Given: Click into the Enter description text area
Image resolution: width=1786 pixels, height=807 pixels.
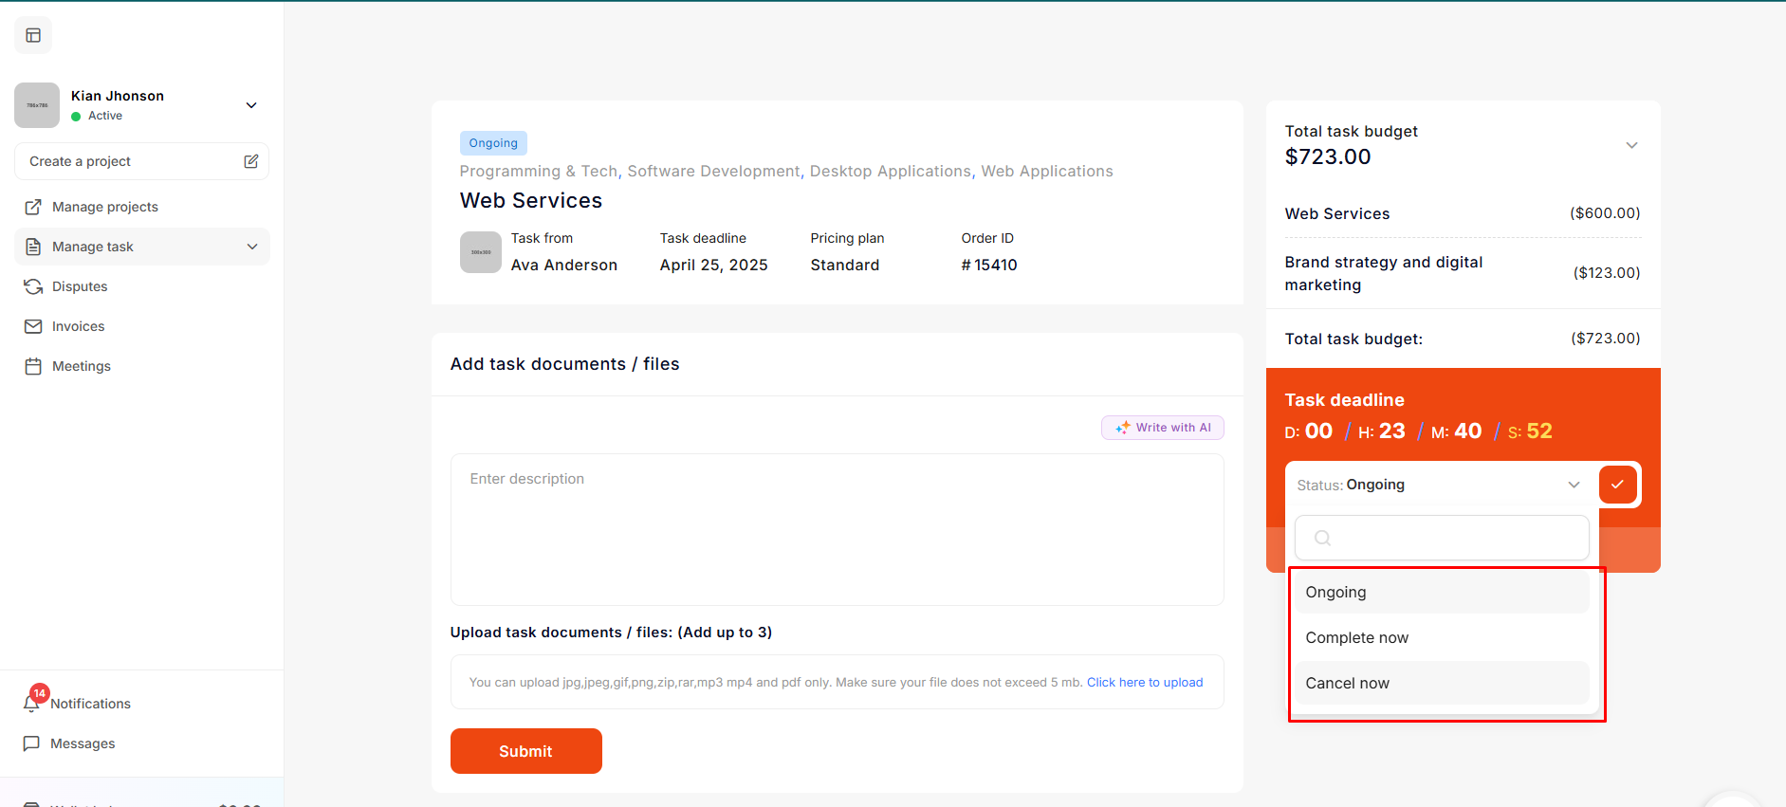Looking at the screenshot, I should [837, 528].
